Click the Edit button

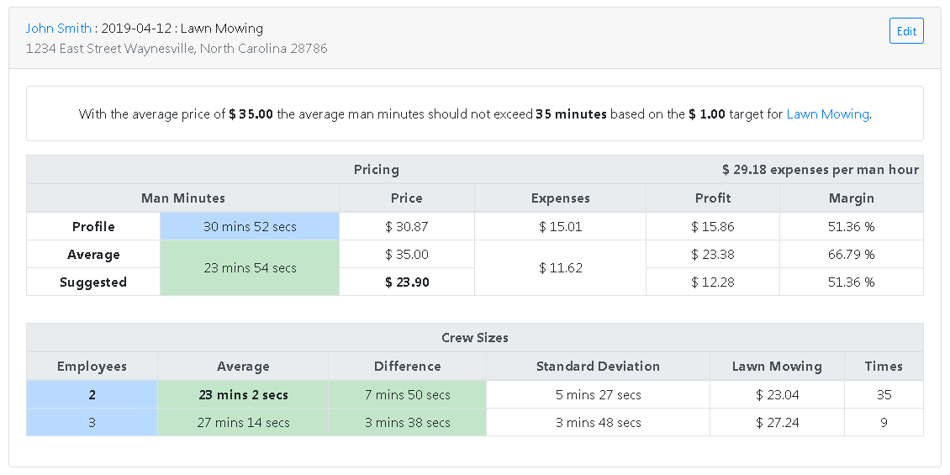tap(906, 31)
